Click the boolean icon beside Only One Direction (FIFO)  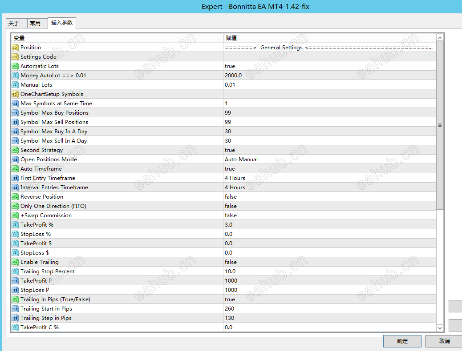[x=15, y=206]
